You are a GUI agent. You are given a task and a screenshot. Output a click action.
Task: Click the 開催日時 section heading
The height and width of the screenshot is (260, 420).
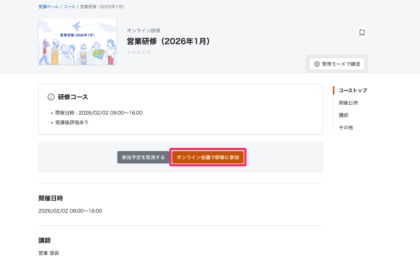[51, 198]
